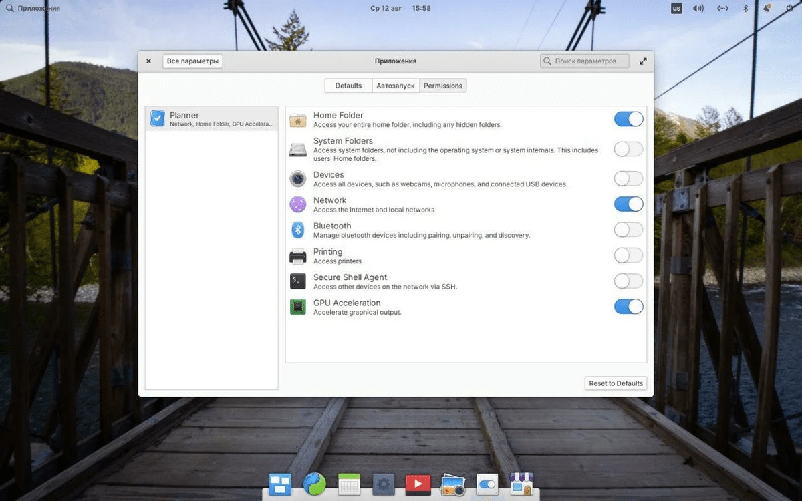The width and height of the screenshot is (802, 501).
Task: Open the power session indicator
Action: 788,9
